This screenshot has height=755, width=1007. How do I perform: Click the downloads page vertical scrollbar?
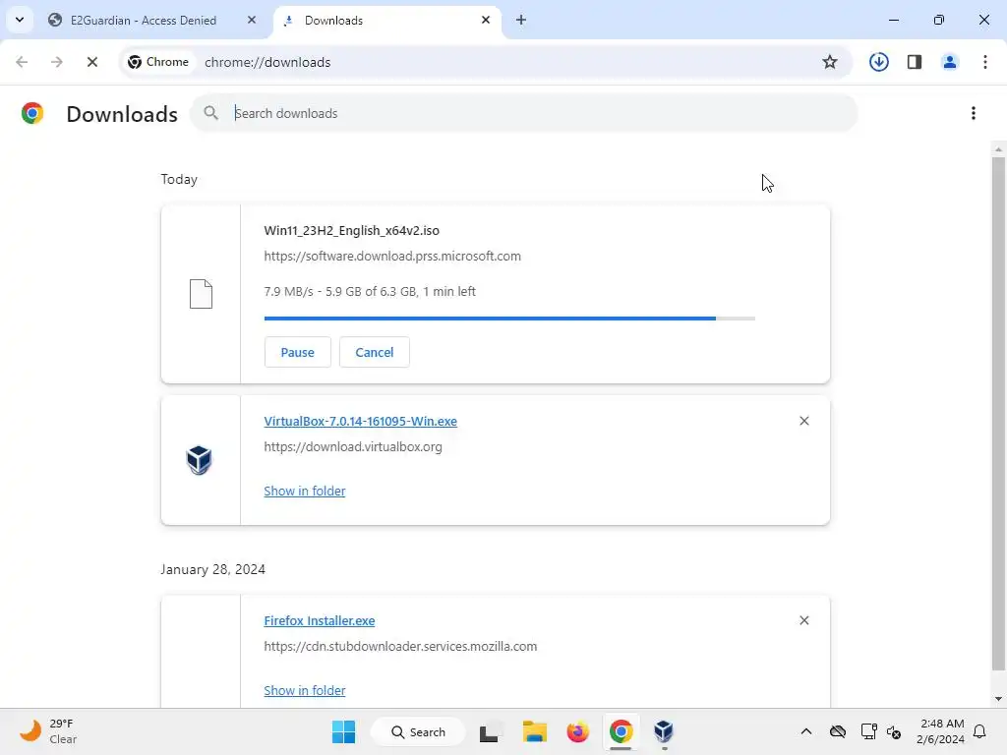coord(998,414)
